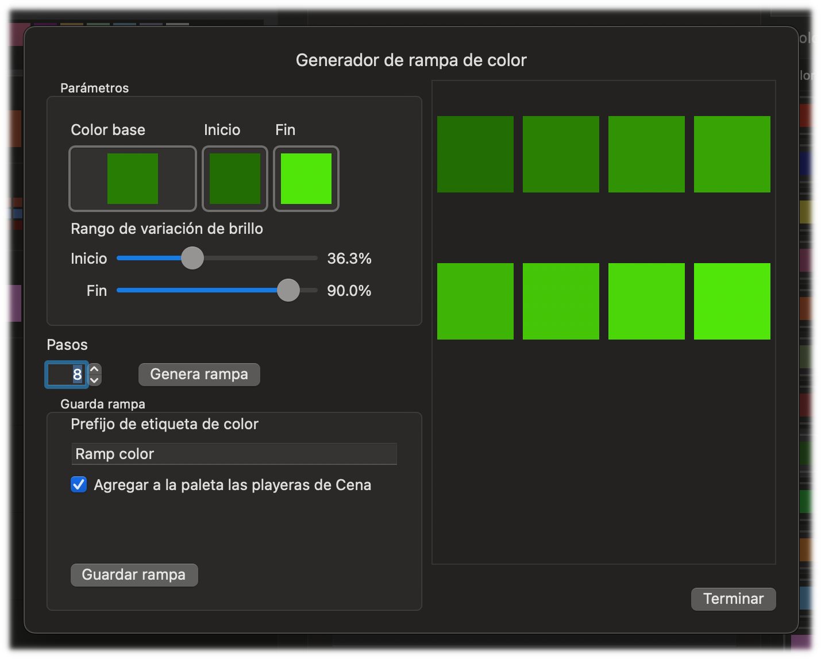Select the second swatch in bottom ramp row
Viewport: 821px width, 659px height.
561,301
